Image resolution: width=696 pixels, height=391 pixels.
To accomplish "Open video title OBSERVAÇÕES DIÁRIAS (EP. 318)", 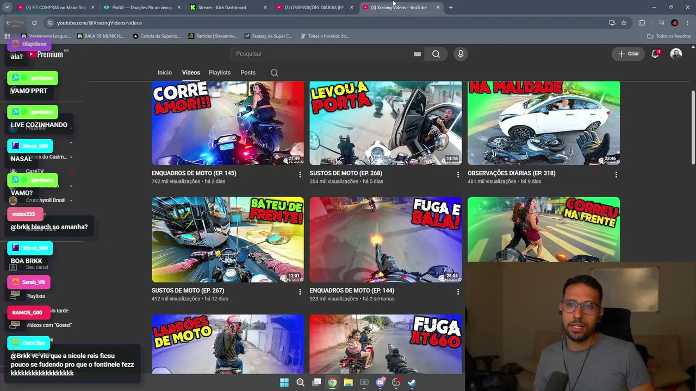I will coord(512,173).
